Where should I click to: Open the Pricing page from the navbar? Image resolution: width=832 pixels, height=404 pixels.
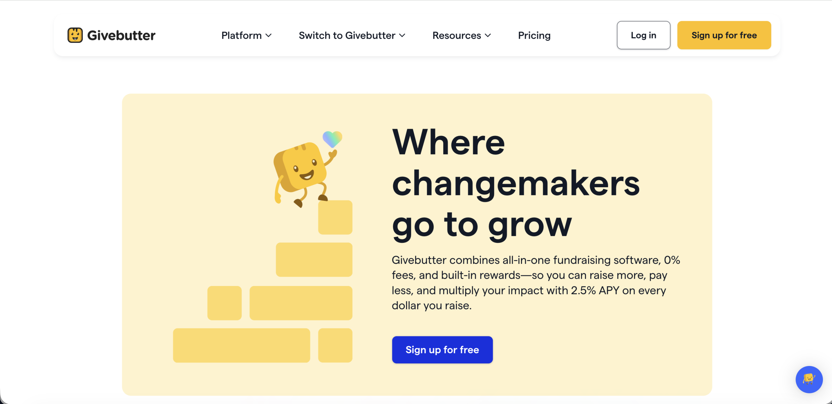[534, 35]
